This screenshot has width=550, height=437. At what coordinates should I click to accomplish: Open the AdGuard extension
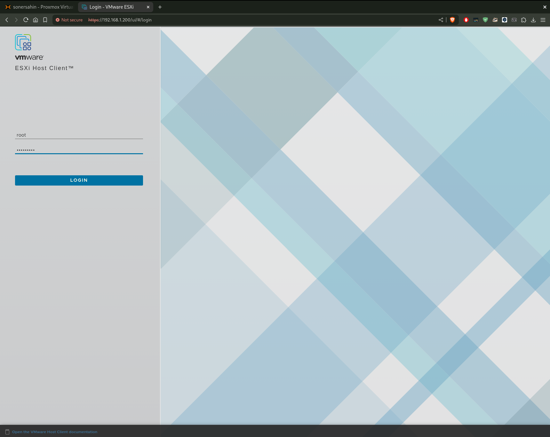485,20
